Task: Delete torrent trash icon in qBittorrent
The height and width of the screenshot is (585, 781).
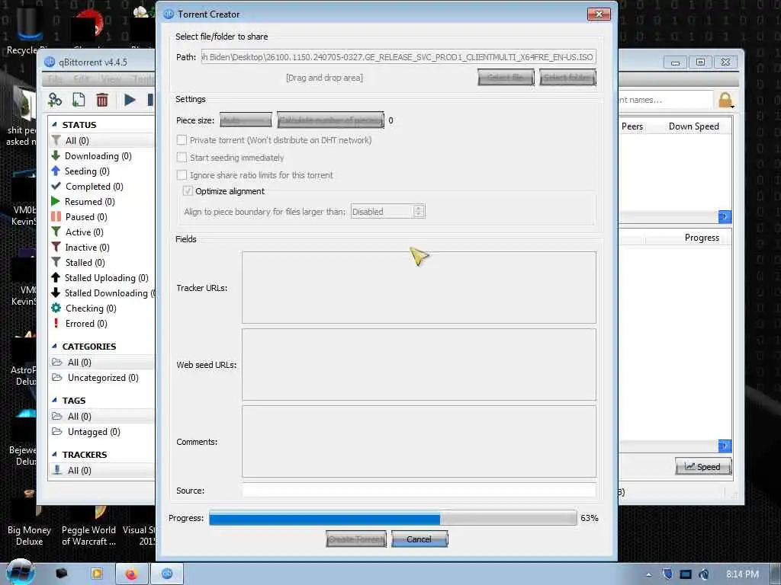Action: [x=102, y=100]
